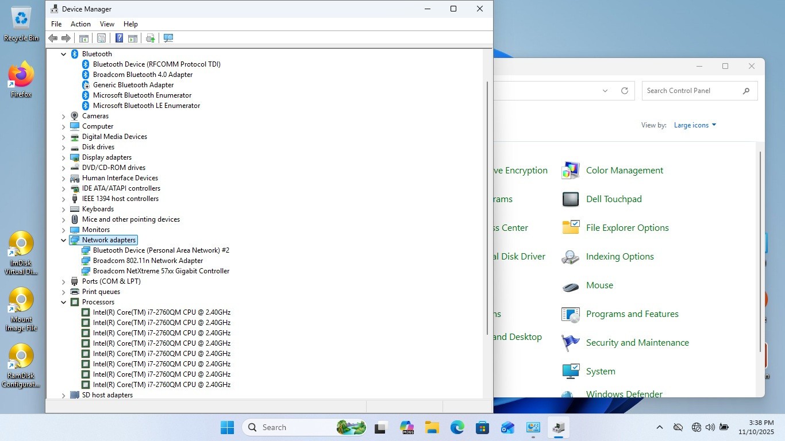Click Show/Hide Console Tree toolbar icon
This screenshot has height=441, width=785.
pyautogui.click(x=84, y=38)
